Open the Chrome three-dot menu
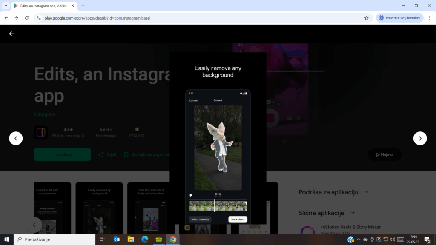The height and width of the screenshot is (245, 436). [430, 18]
